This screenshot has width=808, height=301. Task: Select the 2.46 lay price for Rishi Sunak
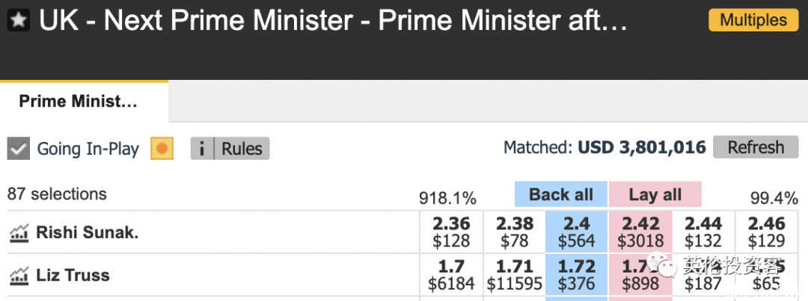click(x=767, y=232)
